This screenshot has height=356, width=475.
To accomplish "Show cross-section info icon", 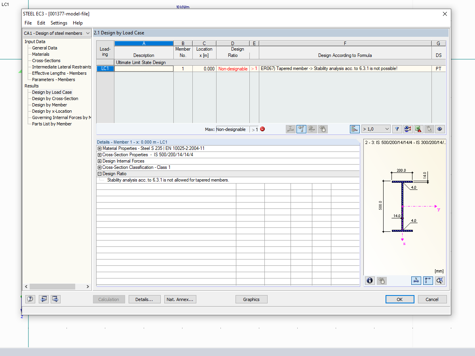I will click(x=370, y=280).
